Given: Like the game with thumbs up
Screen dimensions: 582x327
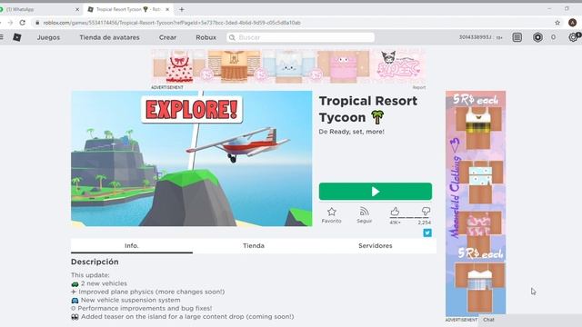Looking at the screenshot, I should click(395, 212).
